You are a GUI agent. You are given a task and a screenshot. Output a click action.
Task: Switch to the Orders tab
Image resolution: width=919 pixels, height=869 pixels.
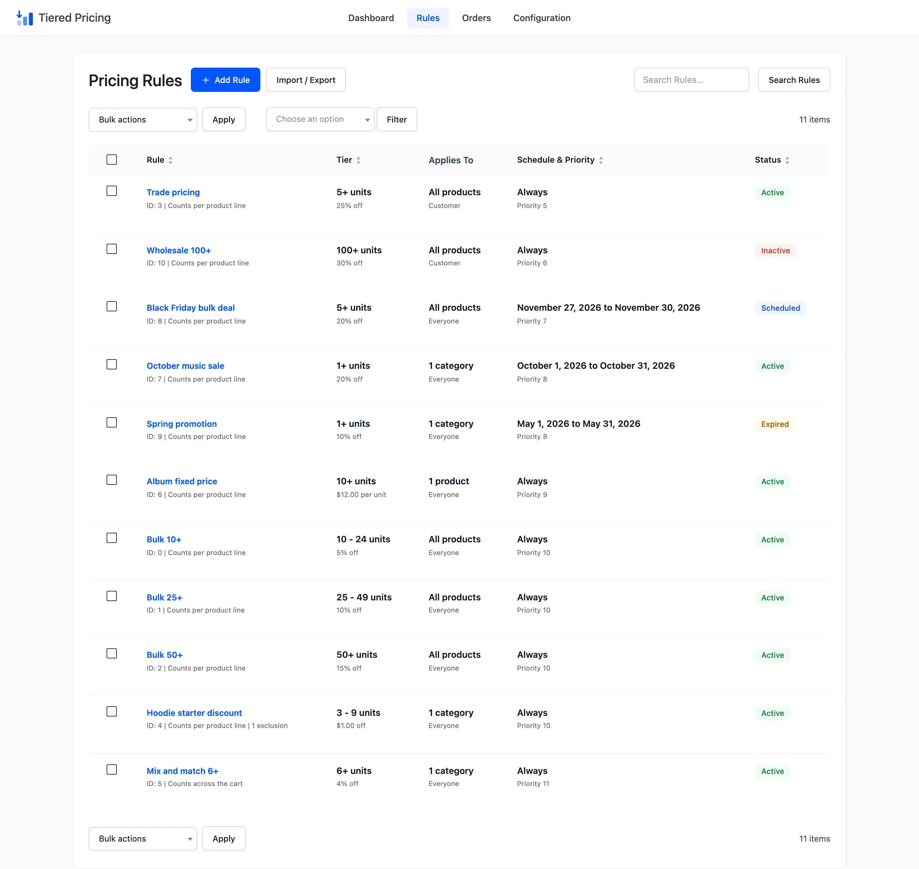(476, 18)
